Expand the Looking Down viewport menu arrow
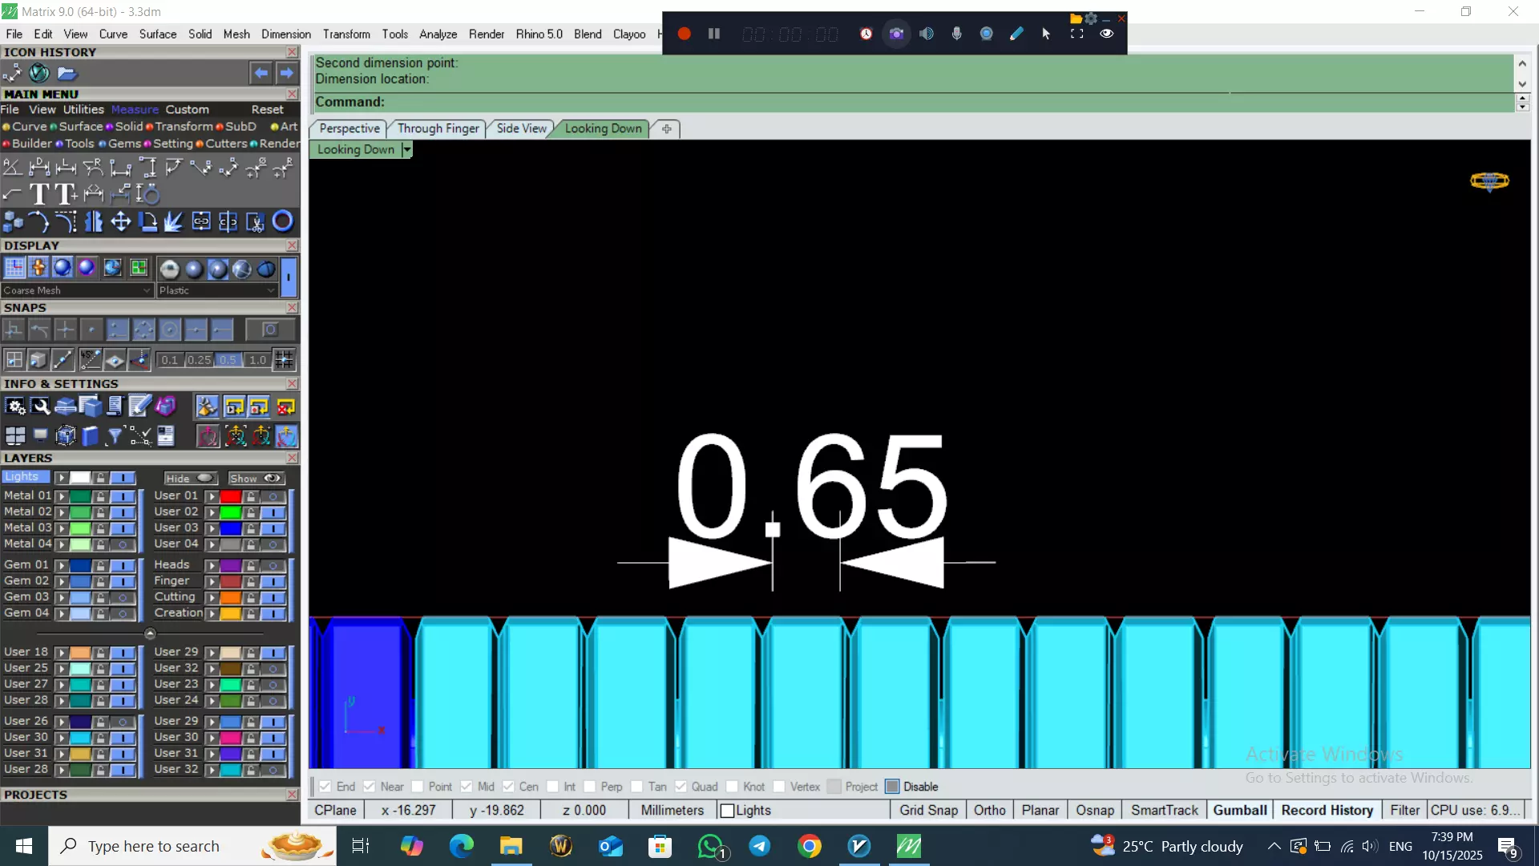 click(407, 150)
